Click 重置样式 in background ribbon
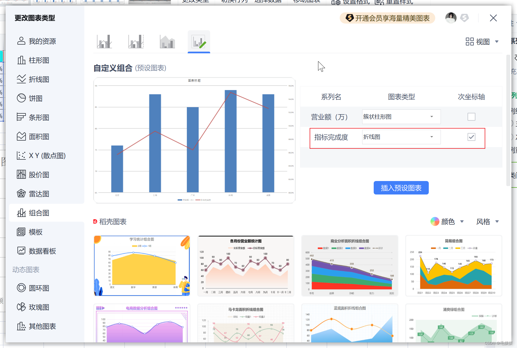 tap(394, 2)
